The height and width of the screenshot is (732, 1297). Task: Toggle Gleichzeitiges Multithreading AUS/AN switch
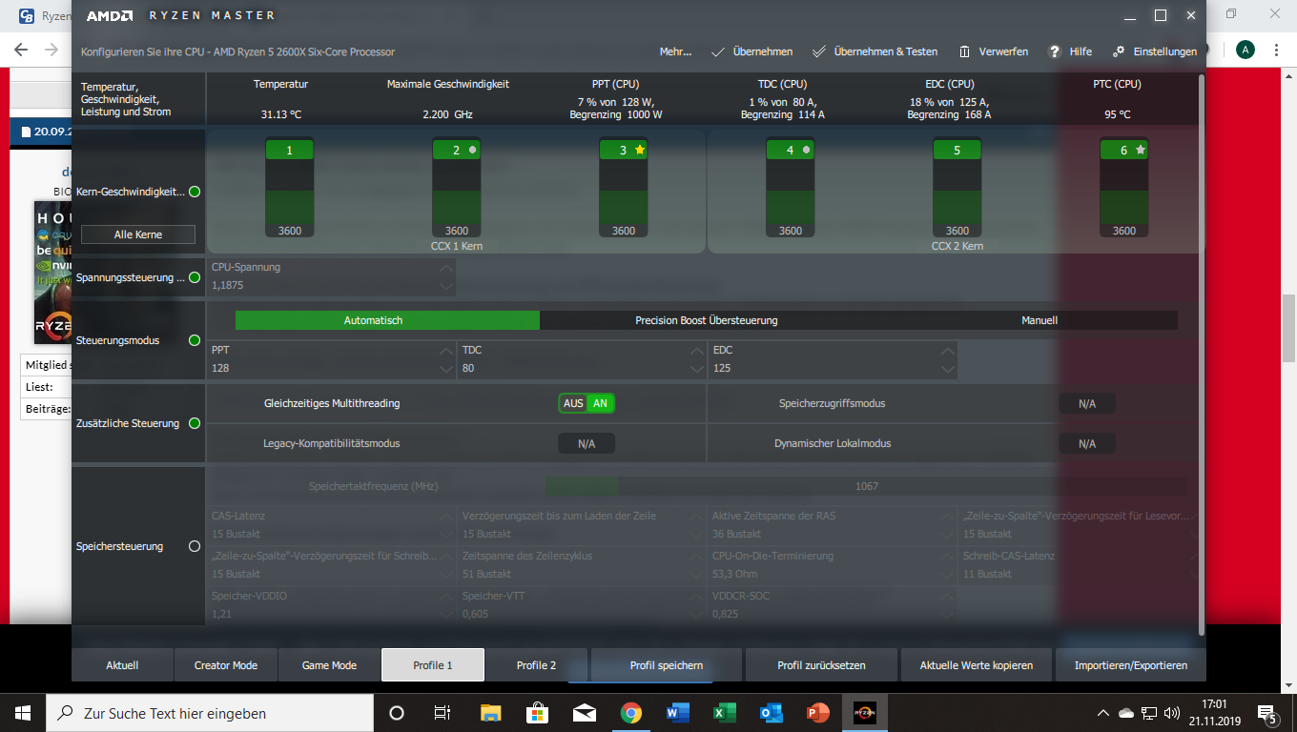click(587, 403)
